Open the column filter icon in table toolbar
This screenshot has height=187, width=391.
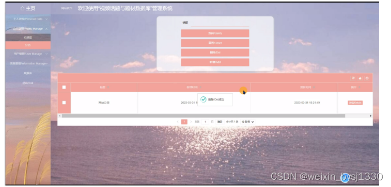tap(353, 78)
